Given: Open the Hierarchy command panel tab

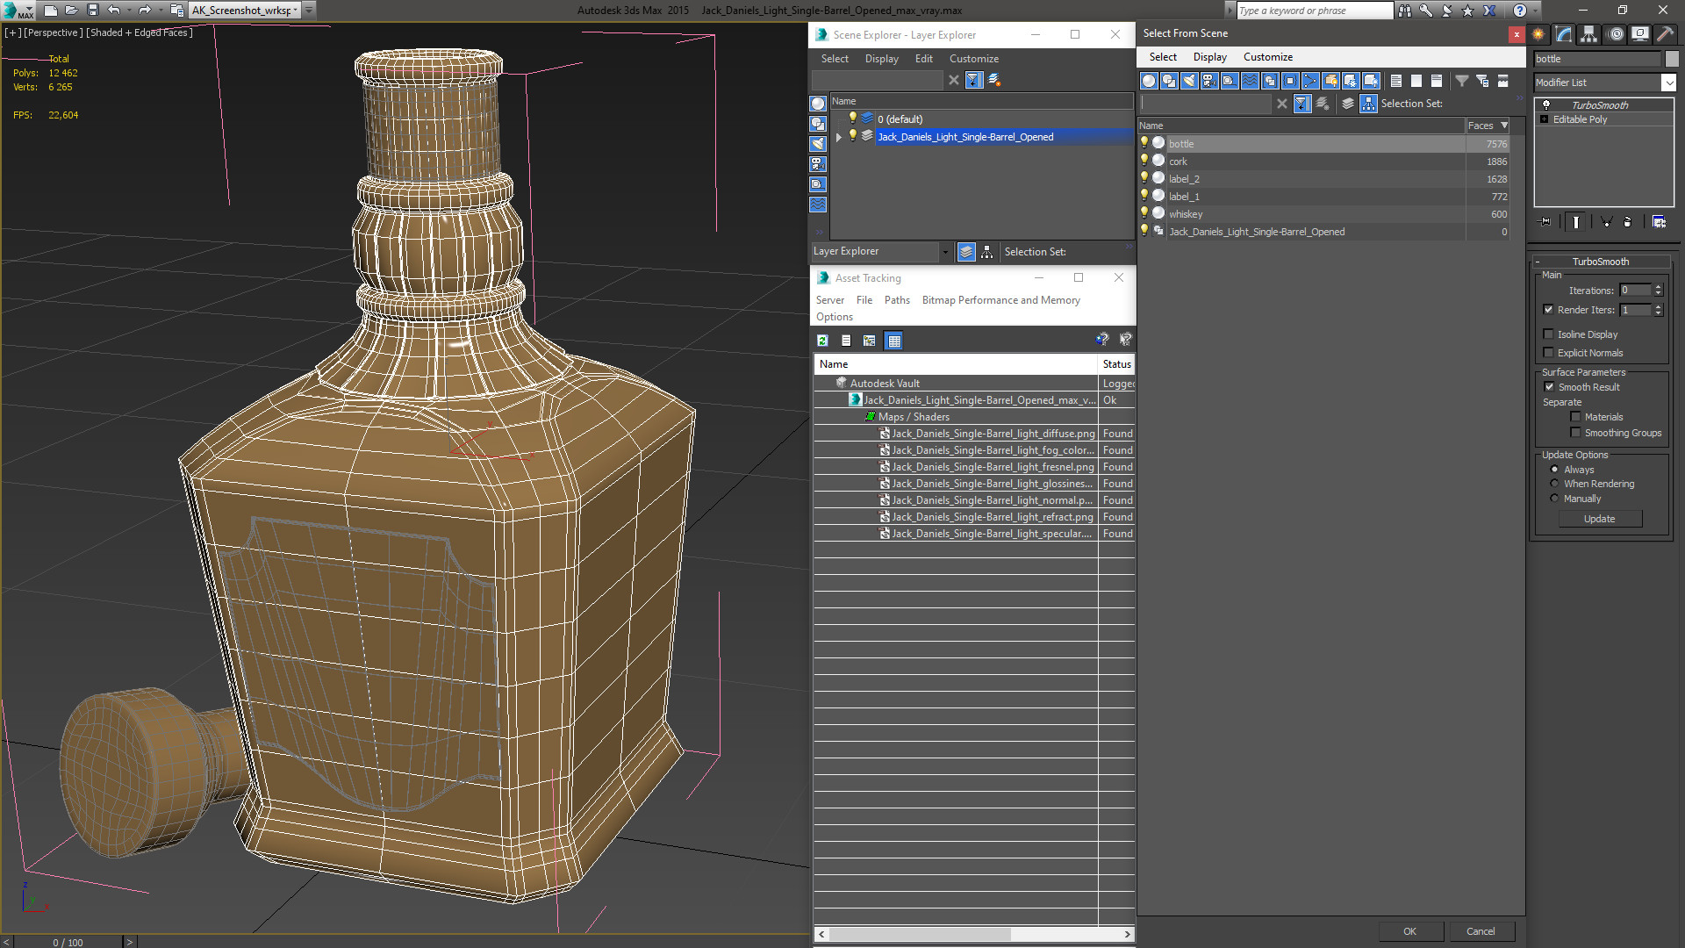Looking at the screenshot, I should click(x=1589, y=34).
